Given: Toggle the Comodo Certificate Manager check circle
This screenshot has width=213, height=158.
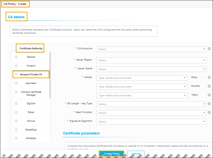Looking at the screenshot, I should tap(16, 92).
